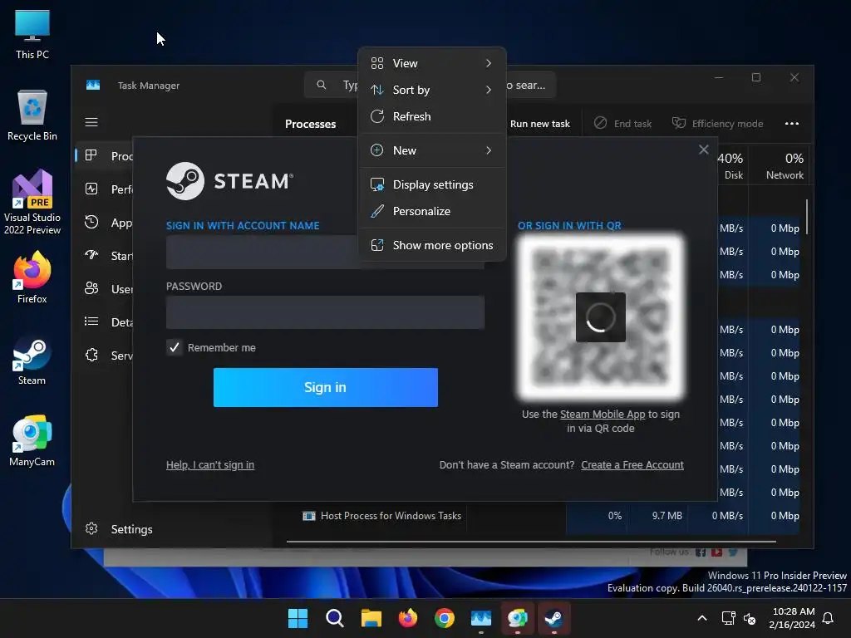The width and height of the screenshot is (851, 638).
Task: Click Efficiency mode in Task Manager toolbar
Action: 717,124
